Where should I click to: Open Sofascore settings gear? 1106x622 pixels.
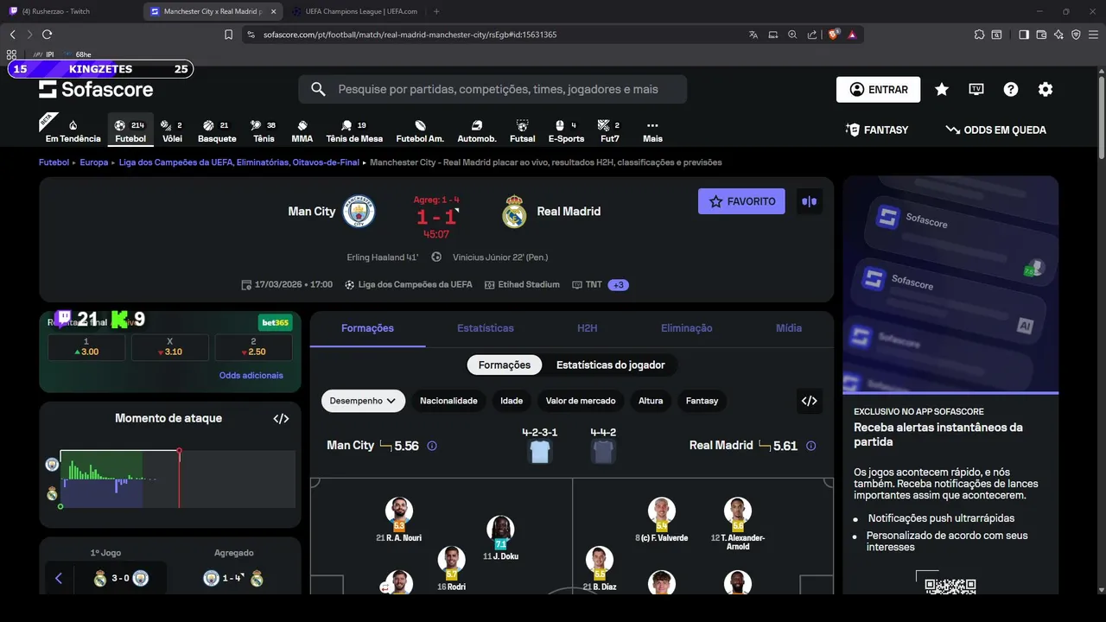(x=1046, y=89)
